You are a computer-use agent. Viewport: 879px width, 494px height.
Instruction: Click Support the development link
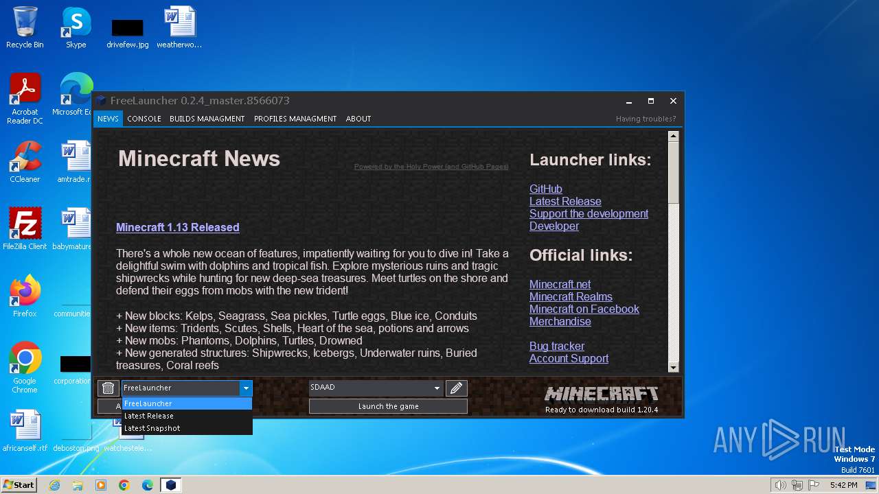click(x=589, y=213)
